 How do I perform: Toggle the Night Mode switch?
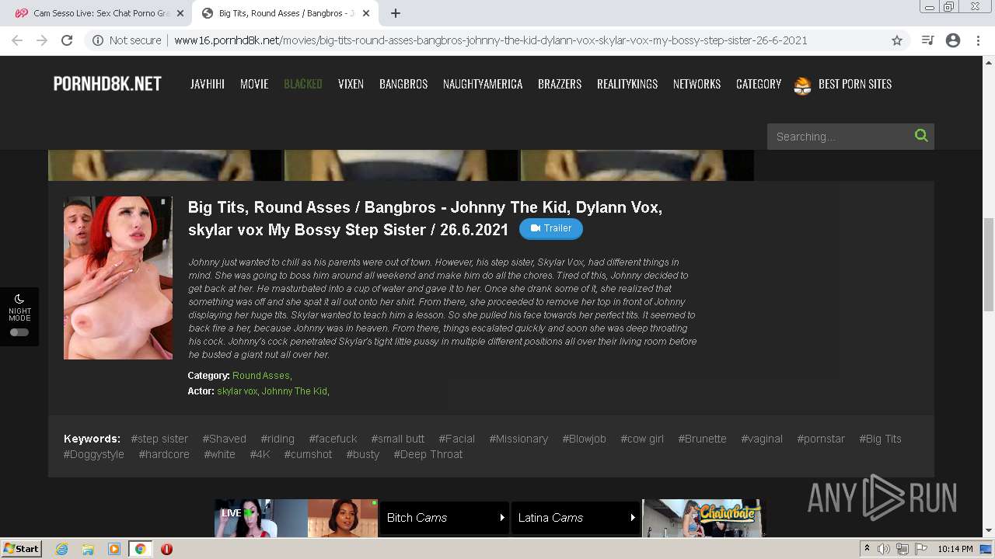click(19, 332)
